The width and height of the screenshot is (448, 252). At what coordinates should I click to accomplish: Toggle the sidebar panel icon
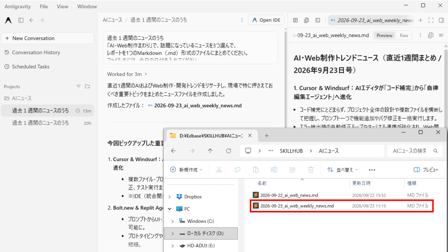tap(21, 20)
